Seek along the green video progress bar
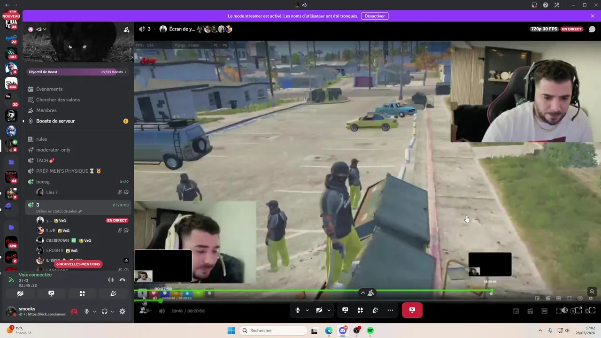 coord(313,291)
